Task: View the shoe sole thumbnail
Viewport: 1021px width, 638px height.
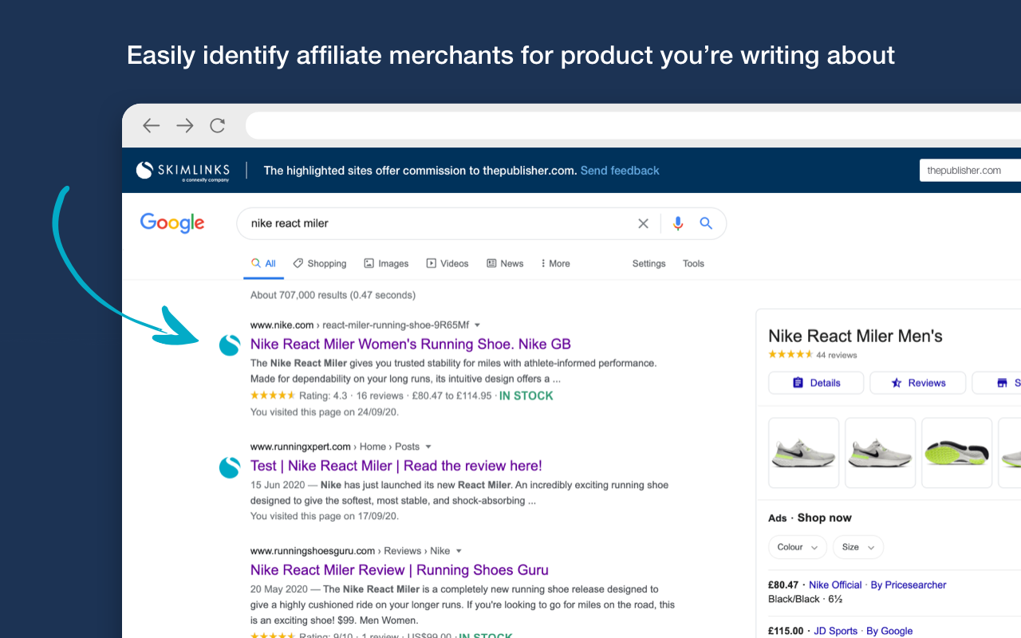Action: click(956, 453)
